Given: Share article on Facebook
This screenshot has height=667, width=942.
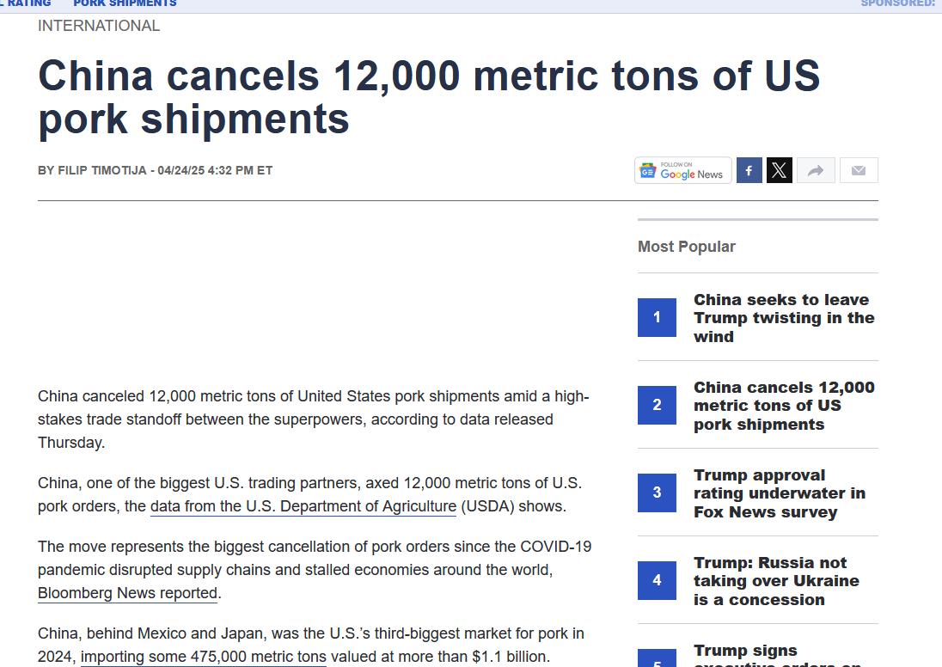Looking at the screenshot, I should [749, 171].
